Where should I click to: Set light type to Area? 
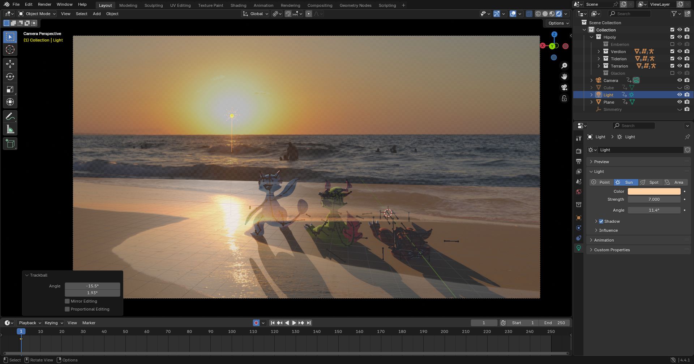(x=675, y=182)
